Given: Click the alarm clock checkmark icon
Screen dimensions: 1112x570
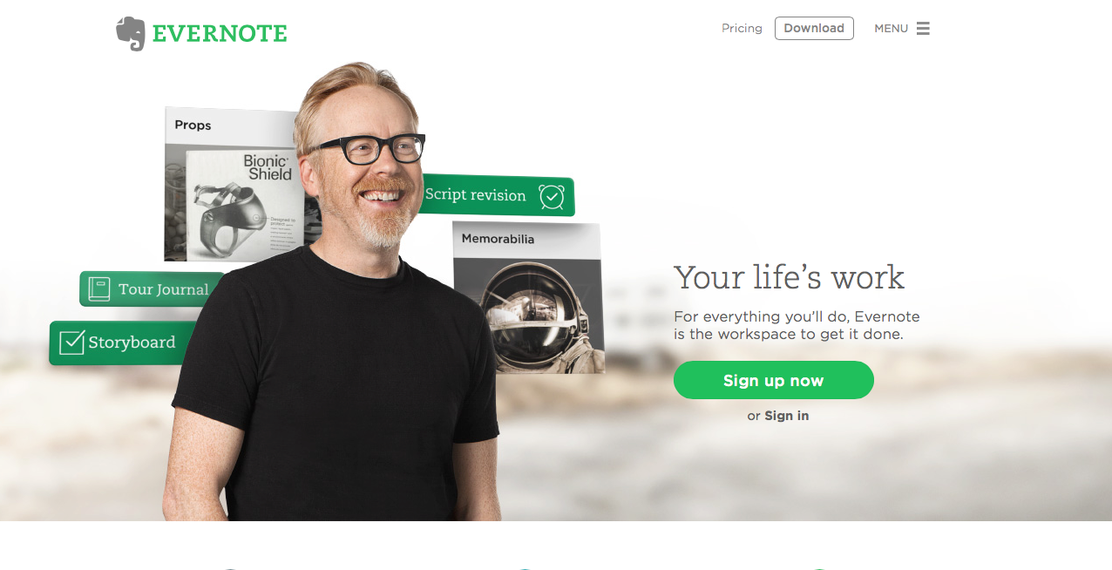Looking at the screenshot, I should pos(552,197).
